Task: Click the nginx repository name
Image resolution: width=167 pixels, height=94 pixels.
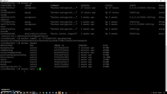Action: [x=3, y=60]
